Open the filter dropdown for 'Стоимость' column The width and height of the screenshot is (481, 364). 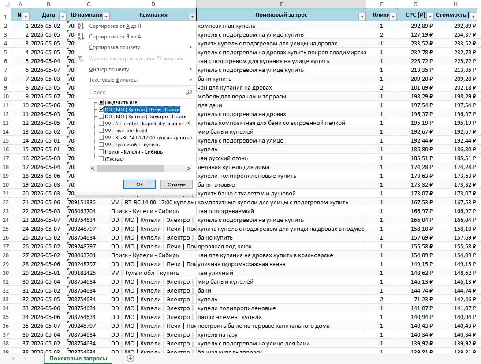tap(474, 16)
